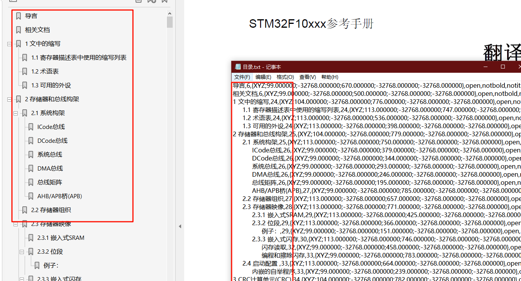
Task: Hide the bookmarks panel with the left-arrow handle
Action: click(x=180, y=226)
